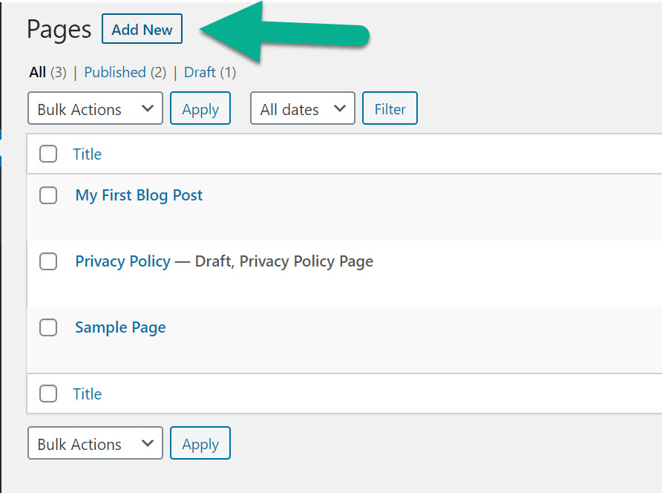Check the box for Privacy Policy
This screenshot has width=662, height=493.
pos(47,261)
